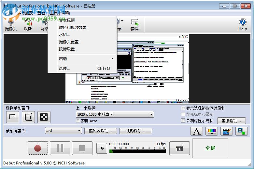Click the 0:00:00.000 timer text

pos(119,144)
